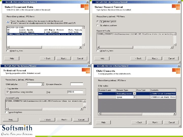Select the Alice Smith line in document data
The image size is (183, 137).
pyautogui.click(x=44, y=30)
